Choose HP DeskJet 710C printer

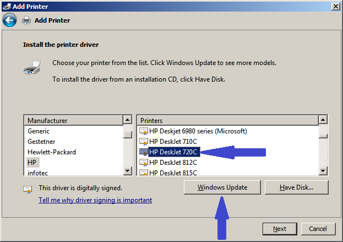point(173,142)
